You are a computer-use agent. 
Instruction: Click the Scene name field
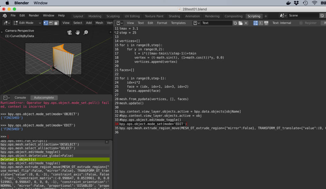tap(303, 16)
